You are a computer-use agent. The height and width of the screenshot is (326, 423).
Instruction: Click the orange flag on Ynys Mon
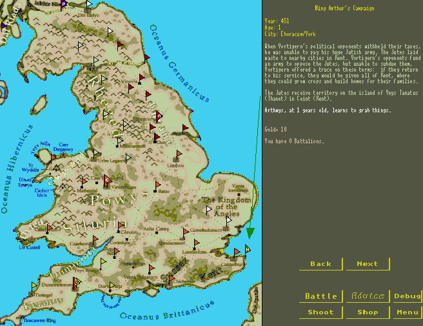point(53,158)
